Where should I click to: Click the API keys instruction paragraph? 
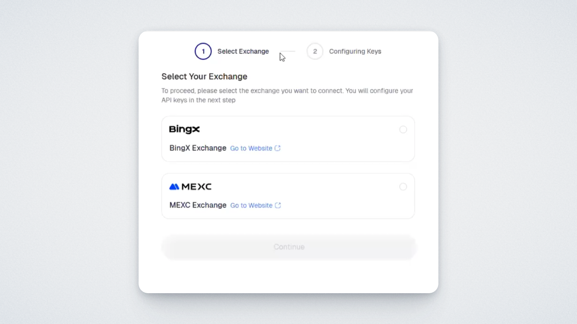[x=287, y=95]
